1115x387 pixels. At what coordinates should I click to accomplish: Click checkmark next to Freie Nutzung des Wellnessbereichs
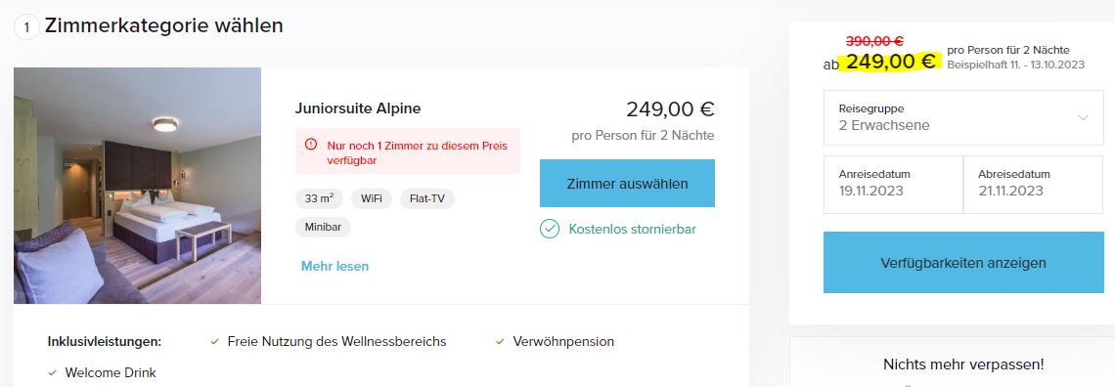215,341
